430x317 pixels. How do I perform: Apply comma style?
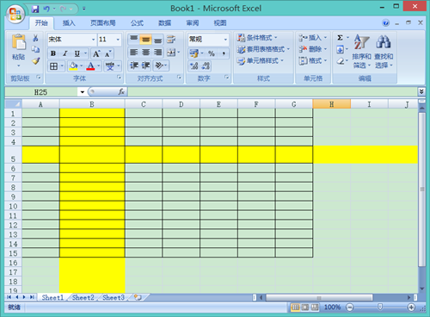point(224,53)
